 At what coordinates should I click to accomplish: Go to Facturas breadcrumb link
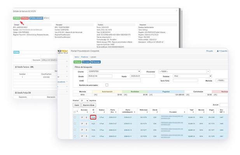[84, 57]
